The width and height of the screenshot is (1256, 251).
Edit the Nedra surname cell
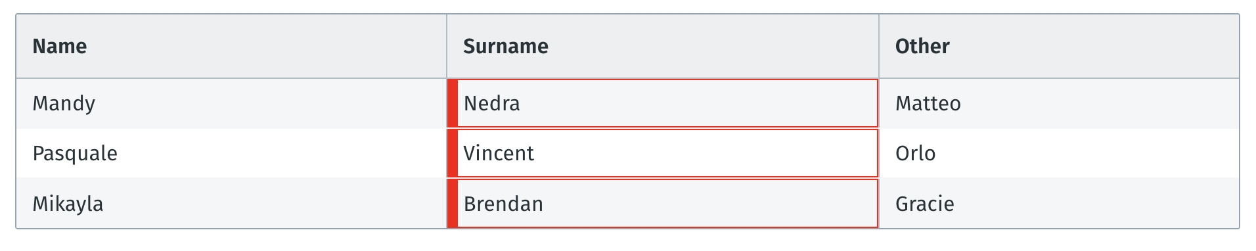tap(663, 103)
